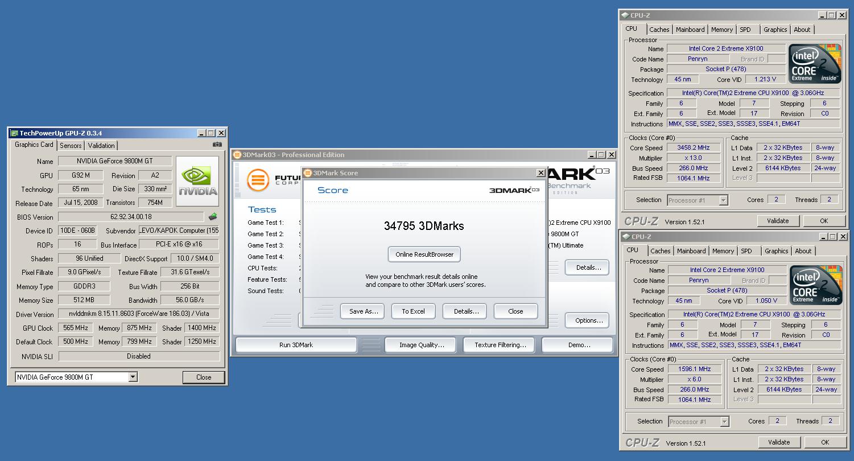Screen dimensions: 854x461
Task: Click Options... button in 3DMark03
Action: tap(587, 320)
